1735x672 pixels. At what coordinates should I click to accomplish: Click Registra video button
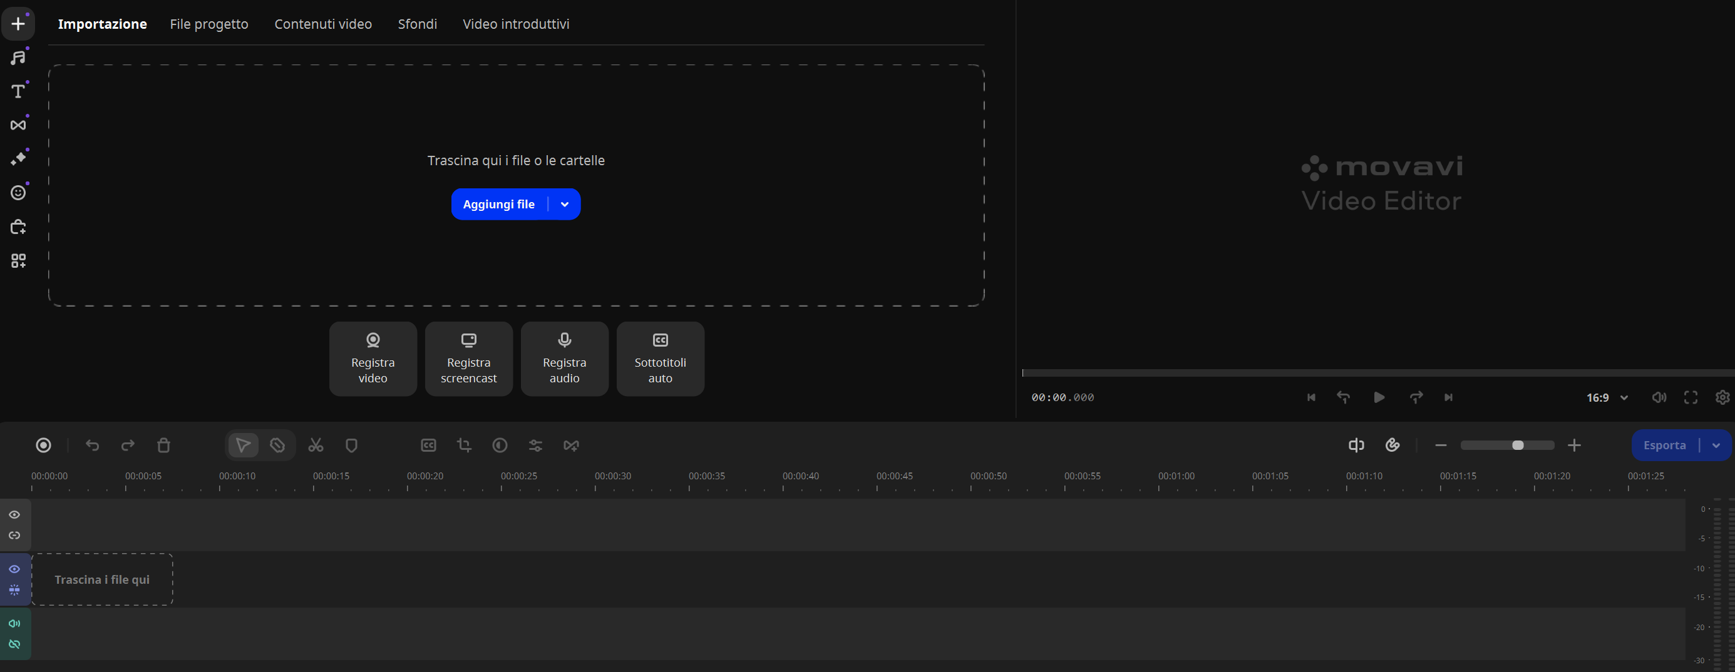pyautogui.click(x=373, y=359)
